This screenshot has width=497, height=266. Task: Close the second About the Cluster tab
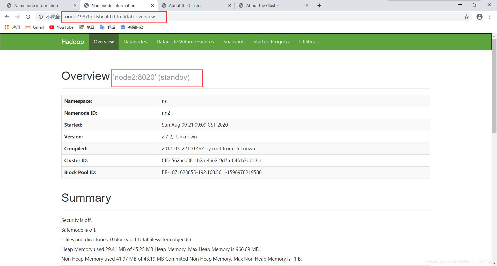(x=307, y=5)
